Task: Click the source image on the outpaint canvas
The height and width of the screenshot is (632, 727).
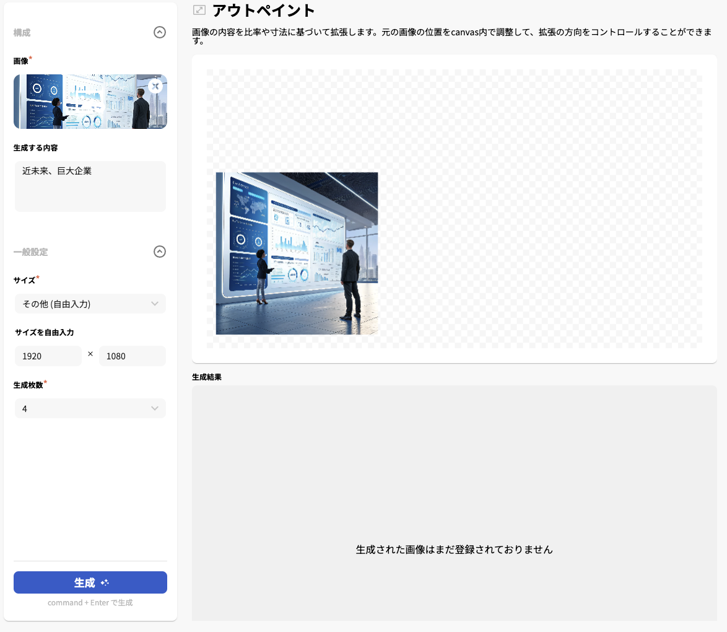Action: [296, 253]
